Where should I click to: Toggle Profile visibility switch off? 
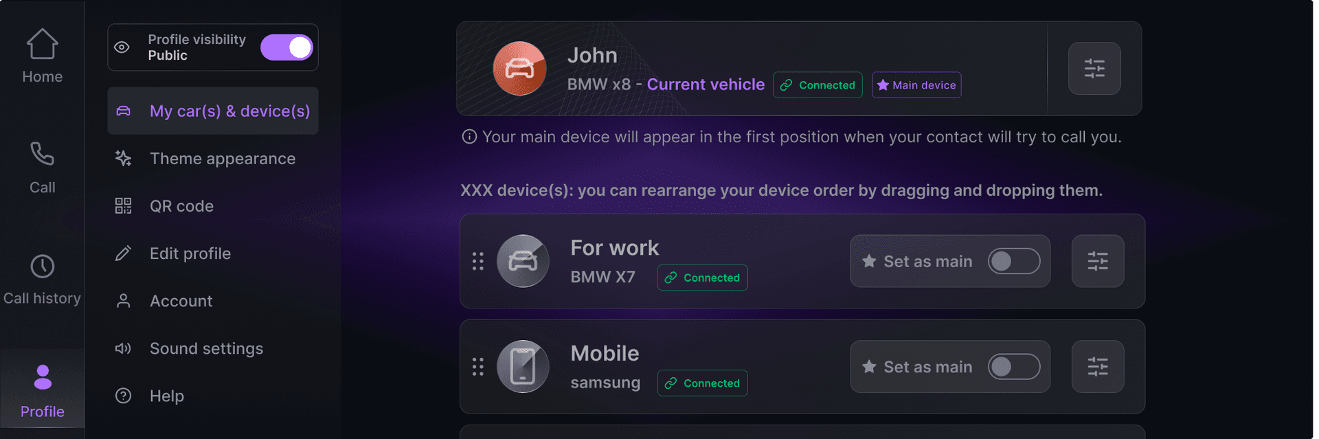tap(286, 47)
